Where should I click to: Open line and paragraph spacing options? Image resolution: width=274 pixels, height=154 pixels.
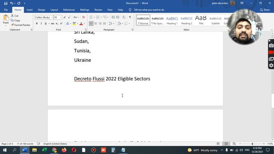pyautogui.click(x=111, y=24)
